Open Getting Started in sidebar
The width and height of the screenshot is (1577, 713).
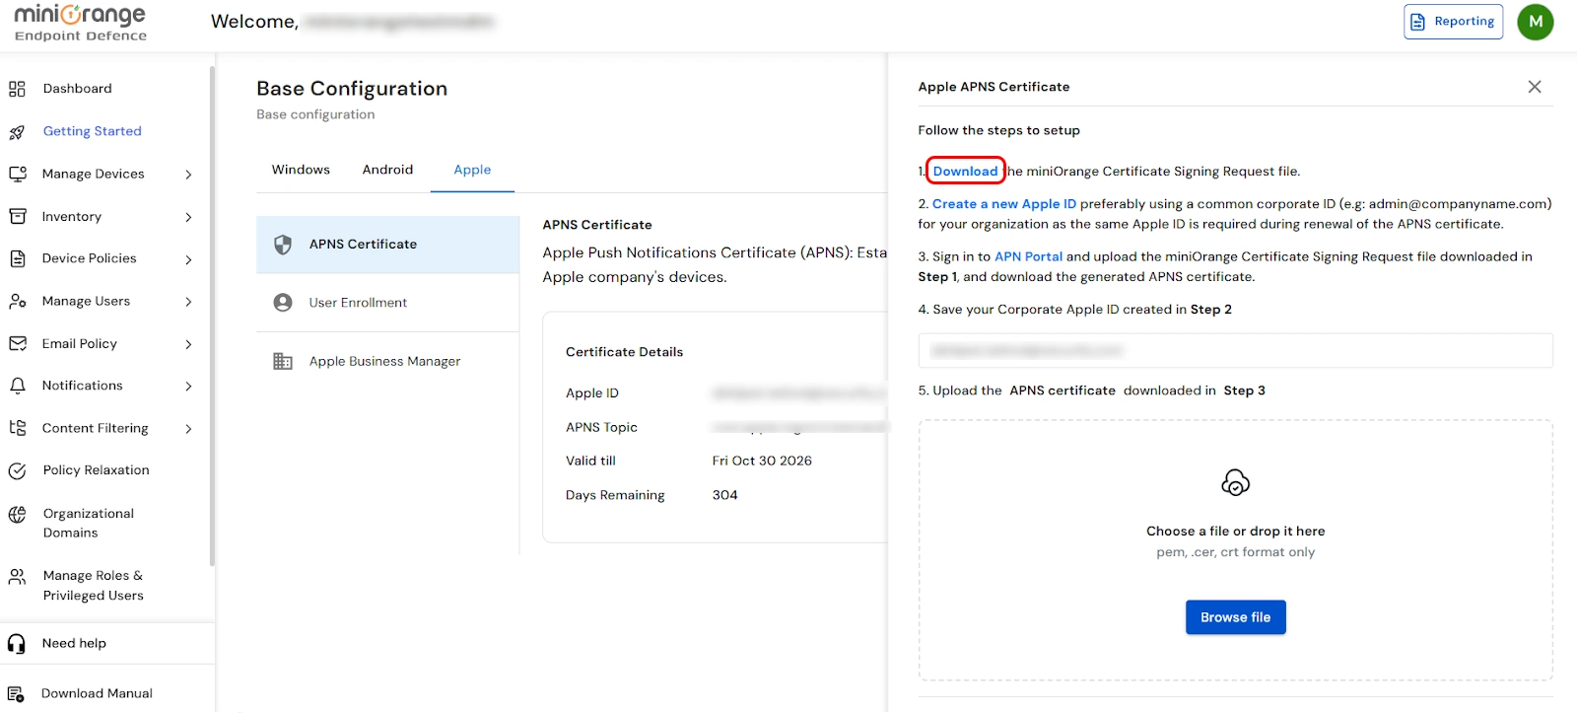click(x=93, y=131)
